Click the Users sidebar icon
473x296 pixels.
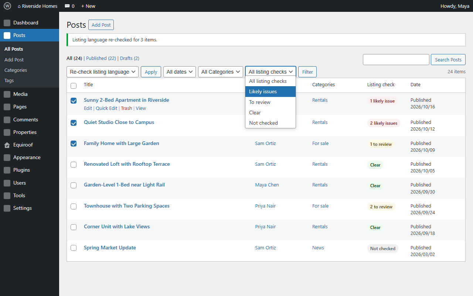(7, 183)
